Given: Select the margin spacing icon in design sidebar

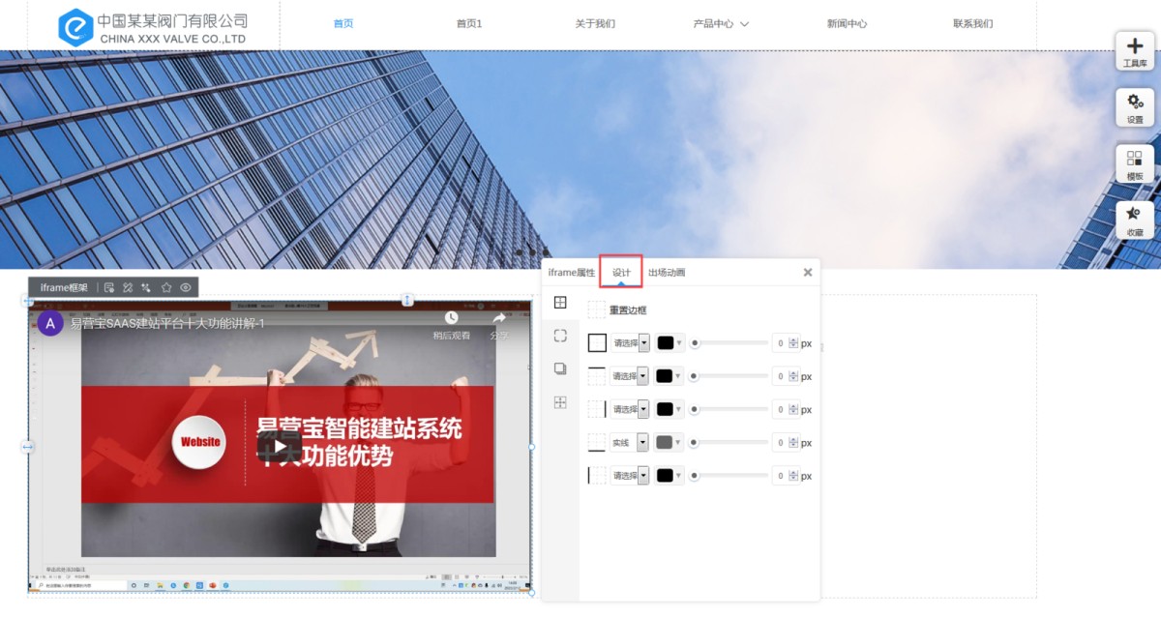Looking at the screenshot, I should pos(560,402).
